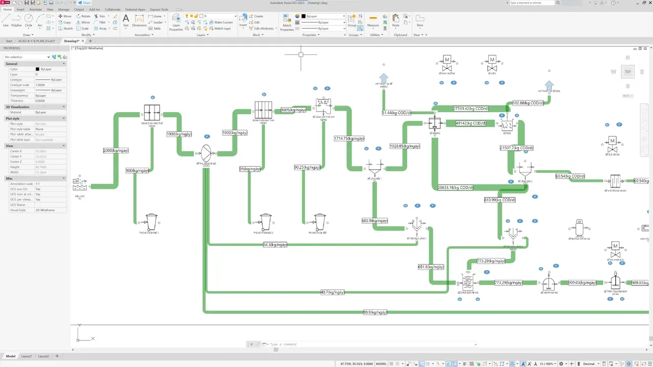Click the Scale tool
This screenshot has height=367, width=653.
83,29
